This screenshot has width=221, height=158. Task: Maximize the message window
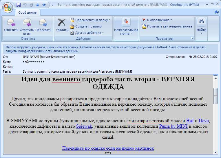(212, 4)
